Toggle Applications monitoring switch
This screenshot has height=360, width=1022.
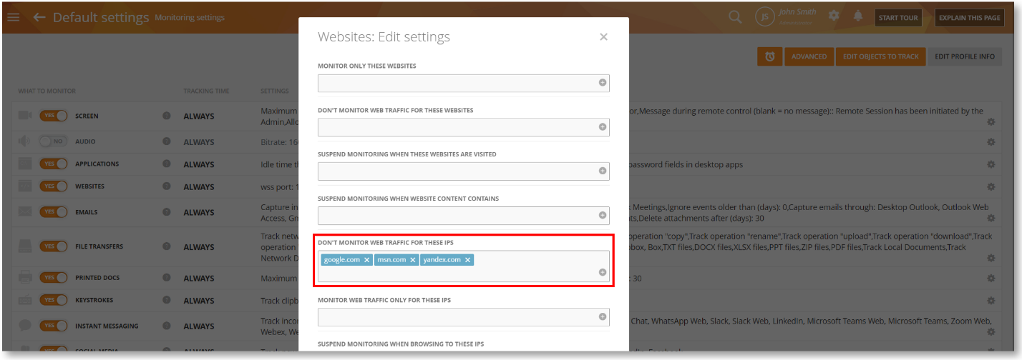point(54,164)
